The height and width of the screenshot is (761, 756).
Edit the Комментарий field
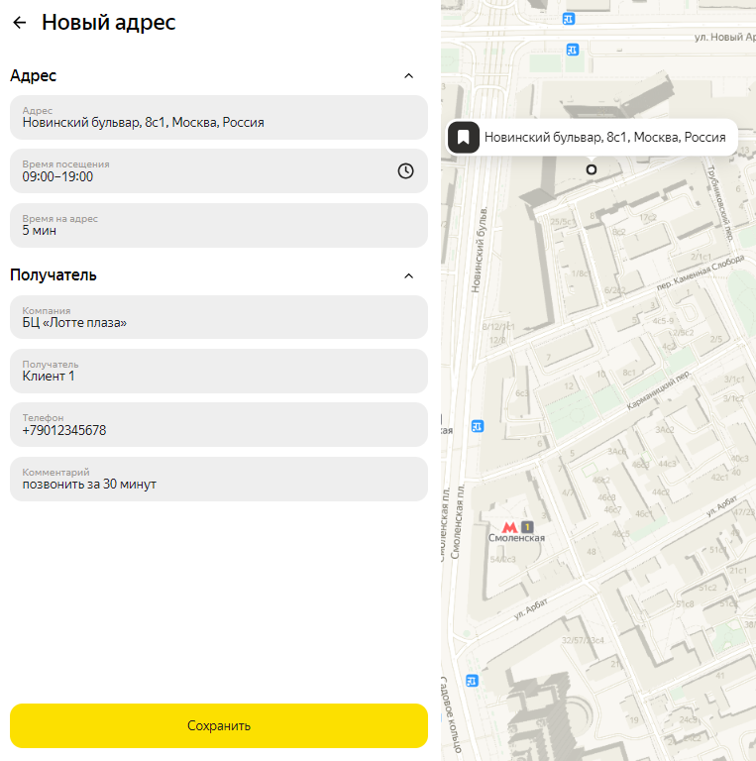click(x=219, y=479)
